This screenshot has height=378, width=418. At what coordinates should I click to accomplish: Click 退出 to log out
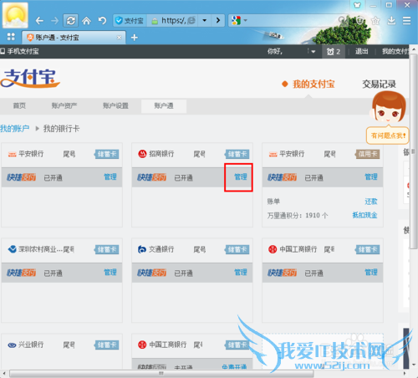tap(361, 52)
